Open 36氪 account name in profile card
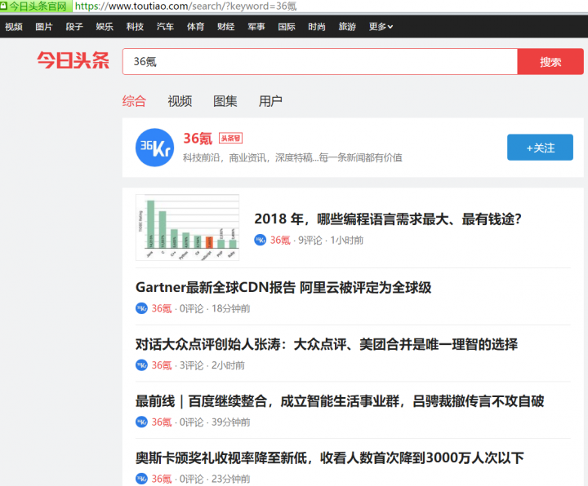The width and height of the screenshot is (588, 486). coord(198,139)
